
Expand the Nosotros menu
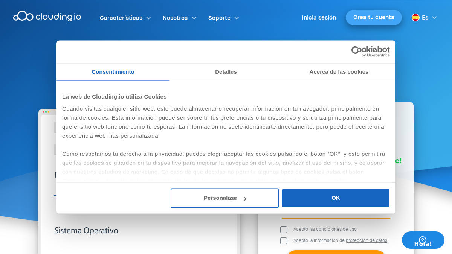(179, 18)
